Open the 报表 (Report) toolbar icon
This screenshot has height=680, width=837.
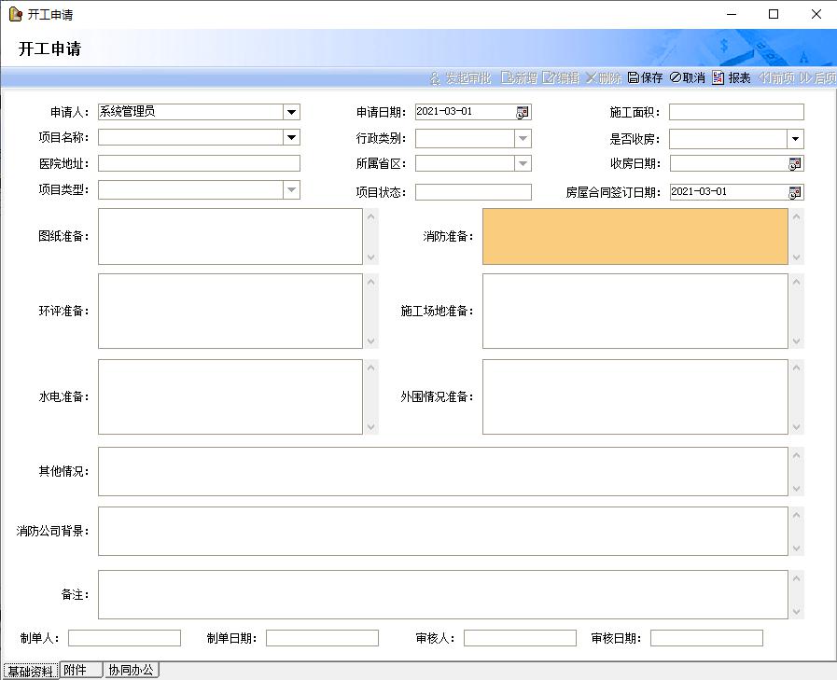click(x=718, y=78)
